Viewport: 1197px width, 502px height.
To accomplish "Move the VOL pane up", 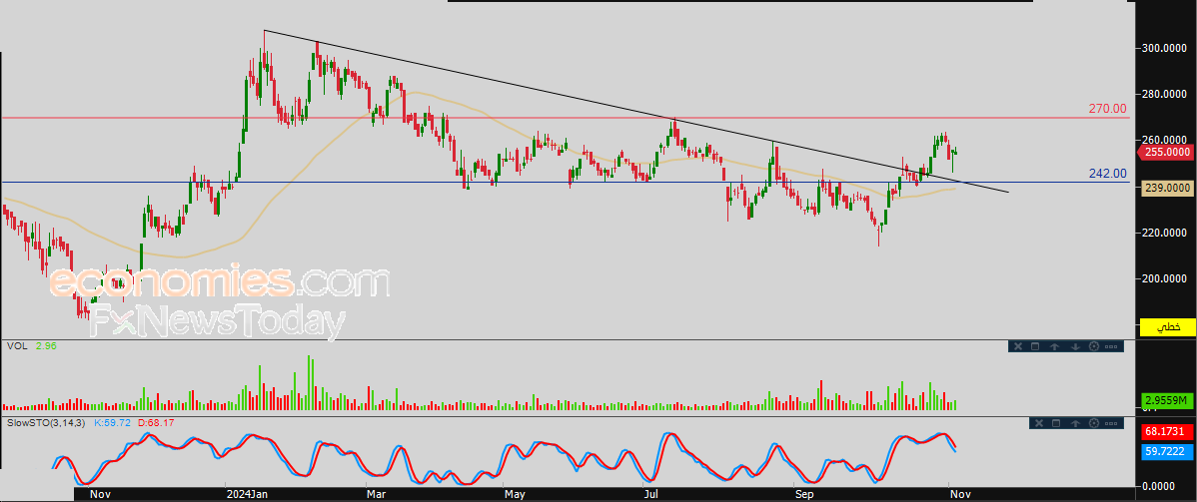I will pos(1054,346).
